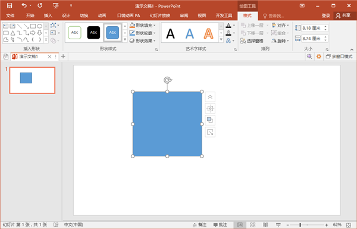Screen dimensions: 357x229
Task: Open the 形状效果 shape effects menu
Action: (142, 41)
